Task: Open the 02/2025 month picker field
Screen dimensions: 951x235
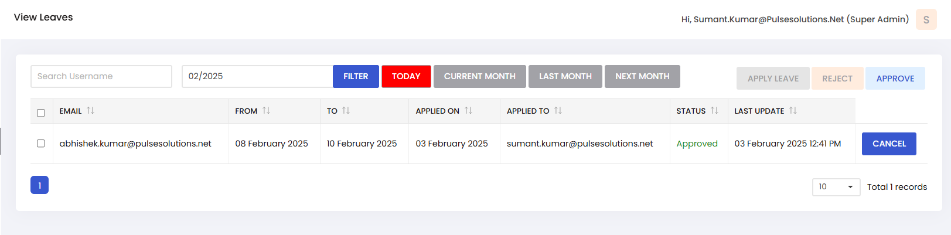Action: coord(257,76)
